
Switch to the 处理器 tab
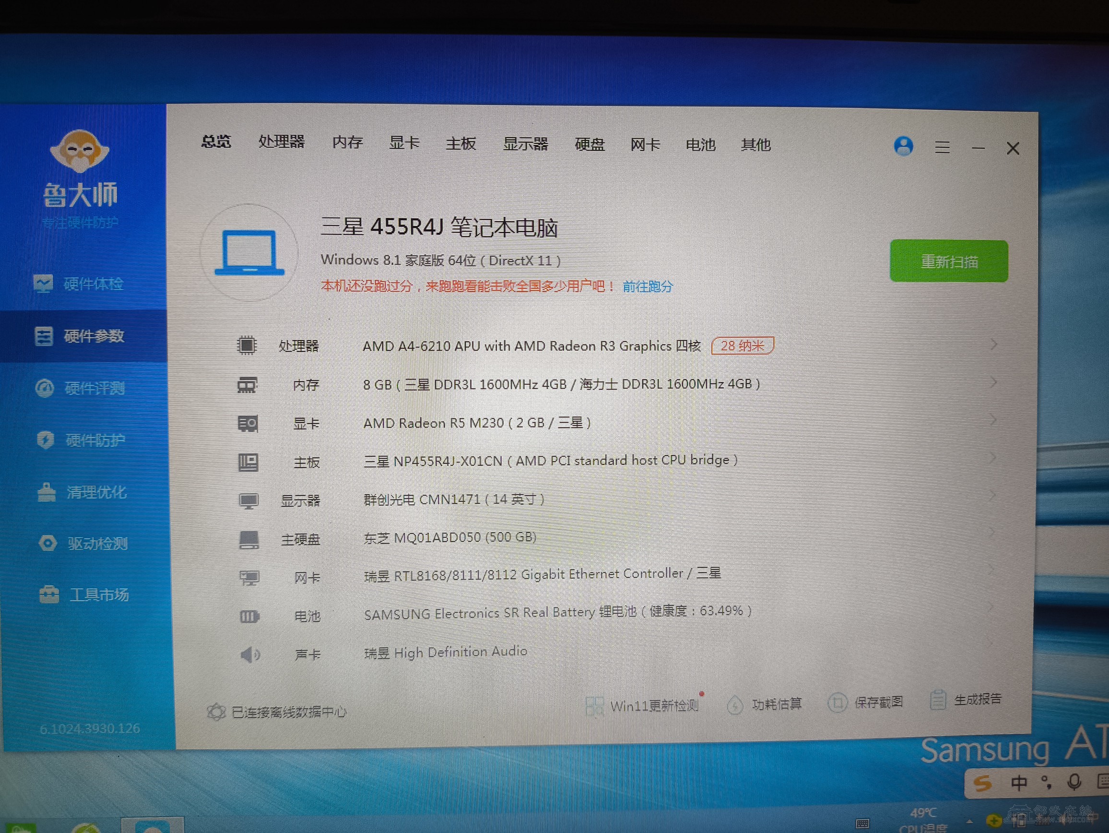pos(281,142)
